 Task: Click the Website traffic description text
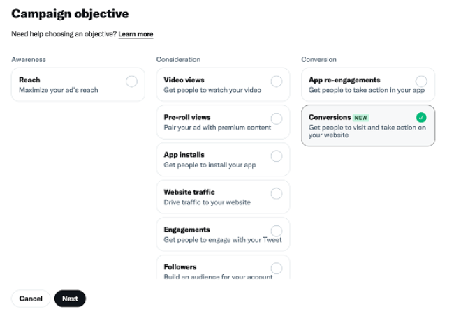point(207,202)
